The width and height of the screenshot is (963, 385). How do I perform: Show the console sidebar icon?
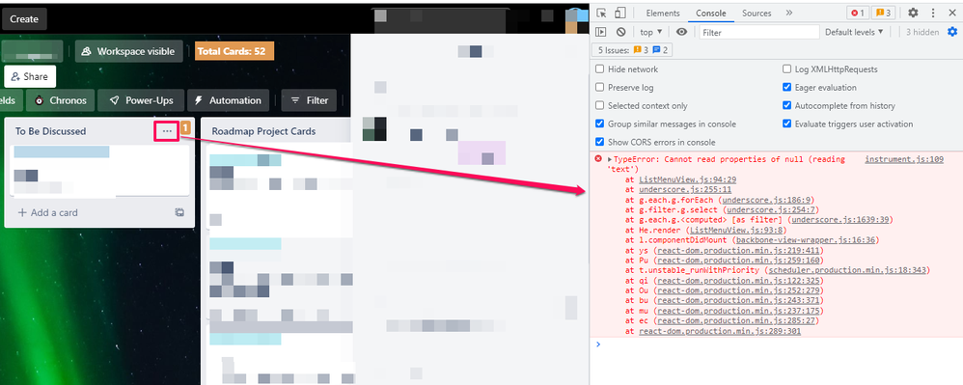(x=601, y=32)
